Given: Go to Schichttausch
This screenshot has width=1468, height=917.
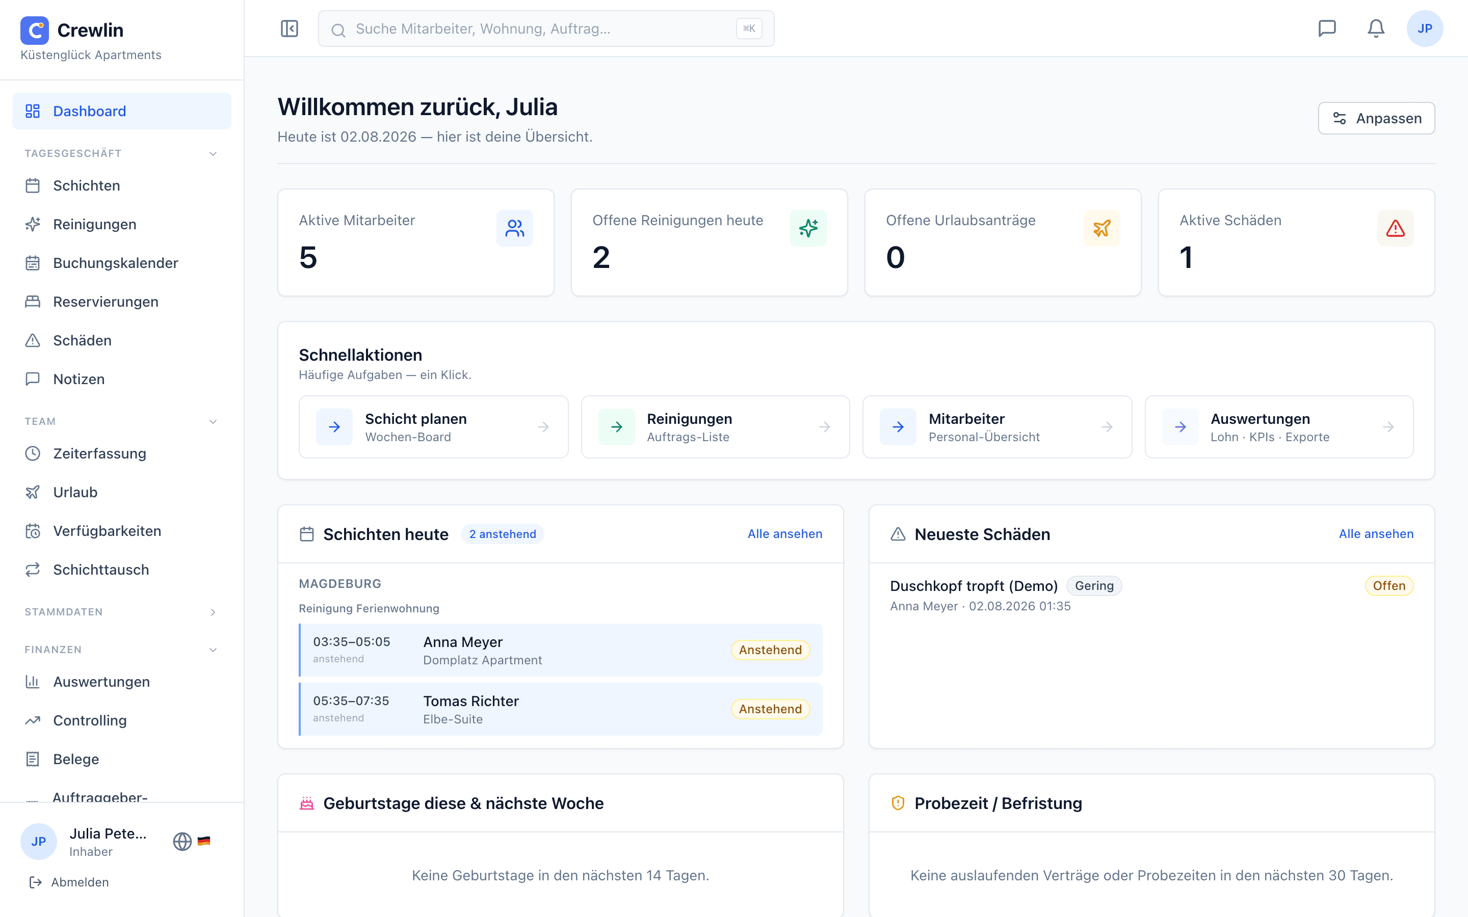Looking at the screenshot, I should click(121, 570).
